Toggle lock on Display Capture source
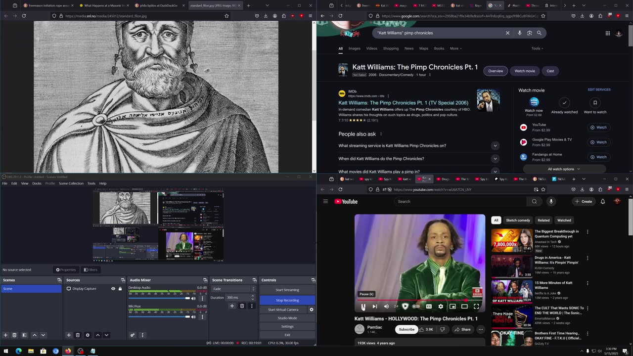Screen dimensions: 633x356 [x=120, y=289]
